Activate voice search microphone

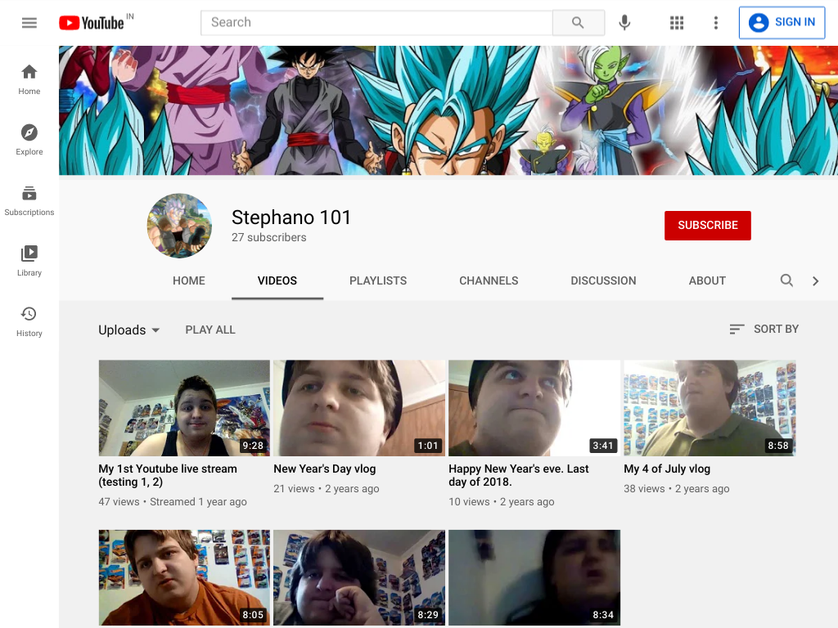tap(624, 22)
